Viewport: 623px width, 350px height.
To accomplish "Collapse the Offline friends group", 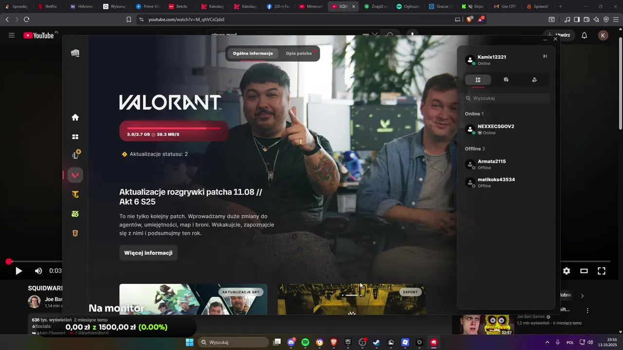I will coord(475,149).
